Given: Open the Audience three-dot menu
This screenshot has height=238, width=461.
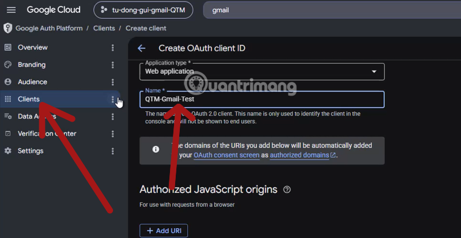Looking at the screenshot, I should click(x=112, y=82).
